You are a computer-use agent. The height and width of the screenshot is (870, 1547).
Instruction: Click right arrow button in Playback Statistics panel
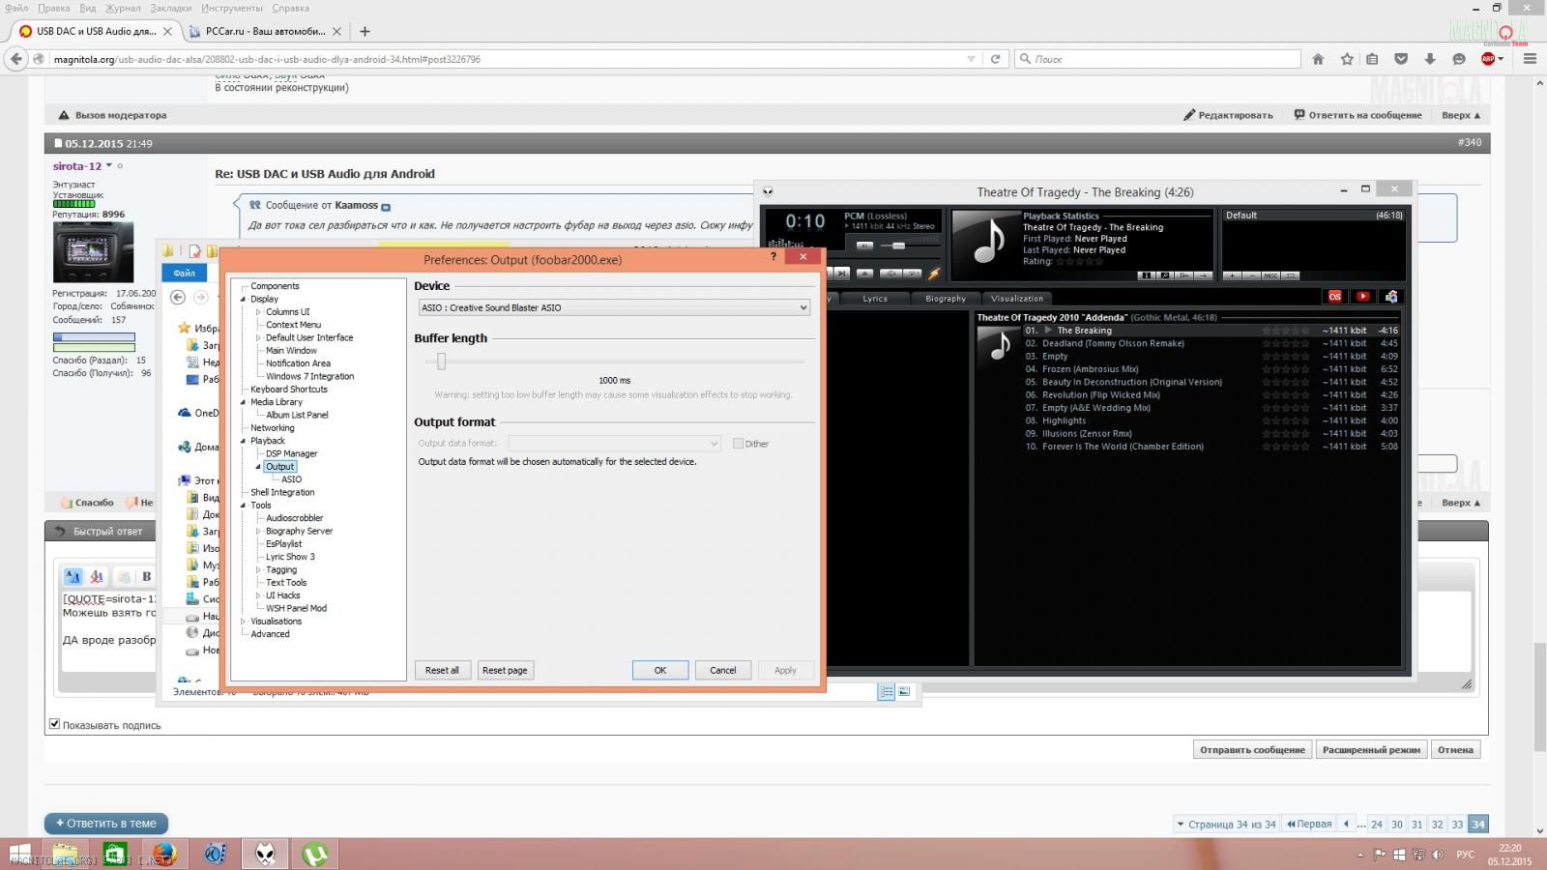(1203, 275)
